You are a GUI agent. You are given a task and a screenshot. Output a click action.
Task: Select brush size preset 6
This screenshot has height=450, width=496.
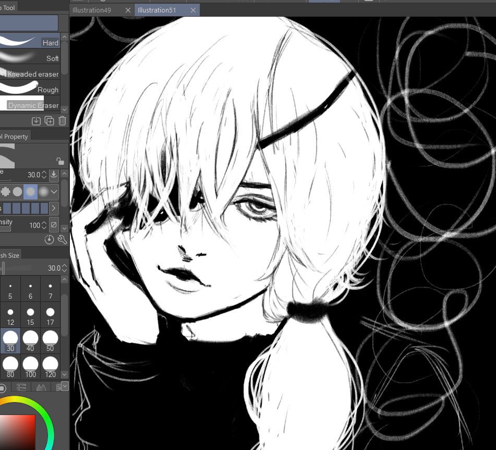tap(30, 289)
